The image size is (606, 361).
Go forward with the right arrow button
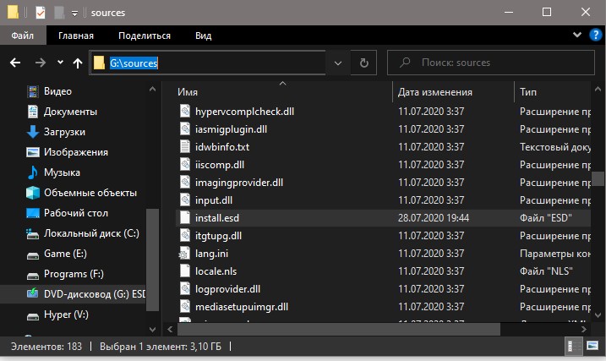41,63
